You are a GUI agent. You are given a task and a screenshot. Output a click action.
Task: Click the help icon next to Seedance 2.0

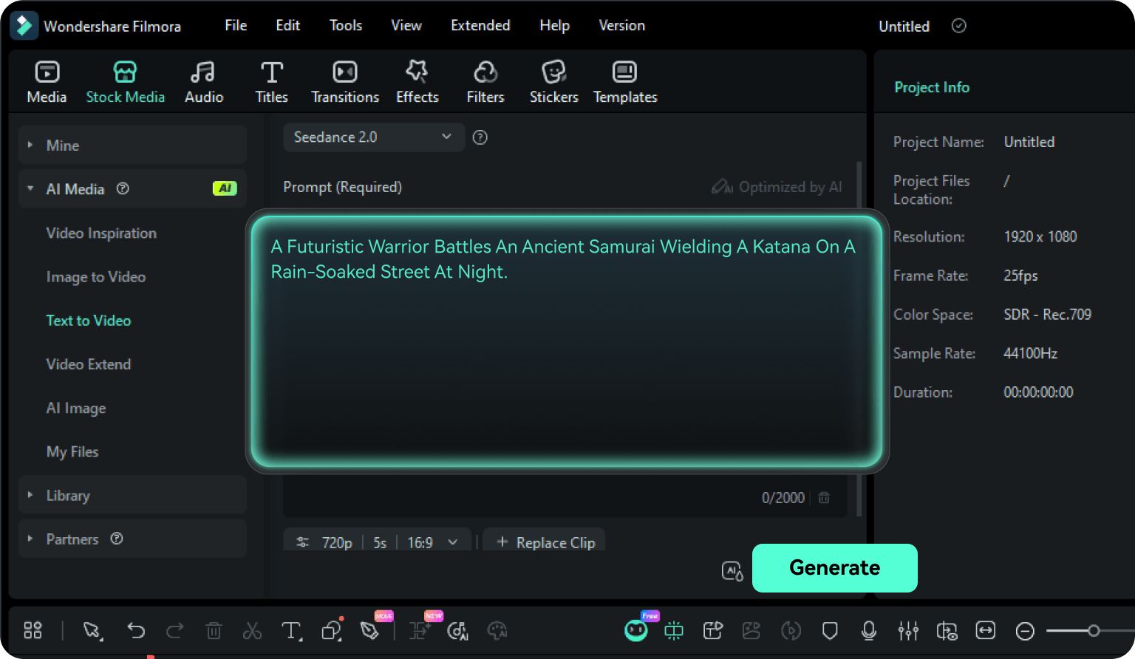tap(480, 137)
